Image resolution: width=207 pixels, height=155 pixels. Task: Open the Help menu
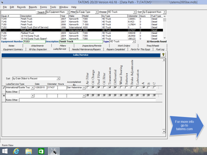tap(74, 7)
